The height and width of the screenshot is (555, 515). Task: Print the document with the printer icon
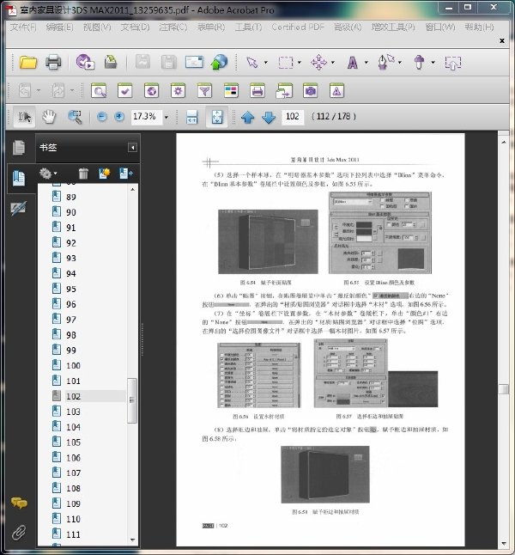[53, 63]
